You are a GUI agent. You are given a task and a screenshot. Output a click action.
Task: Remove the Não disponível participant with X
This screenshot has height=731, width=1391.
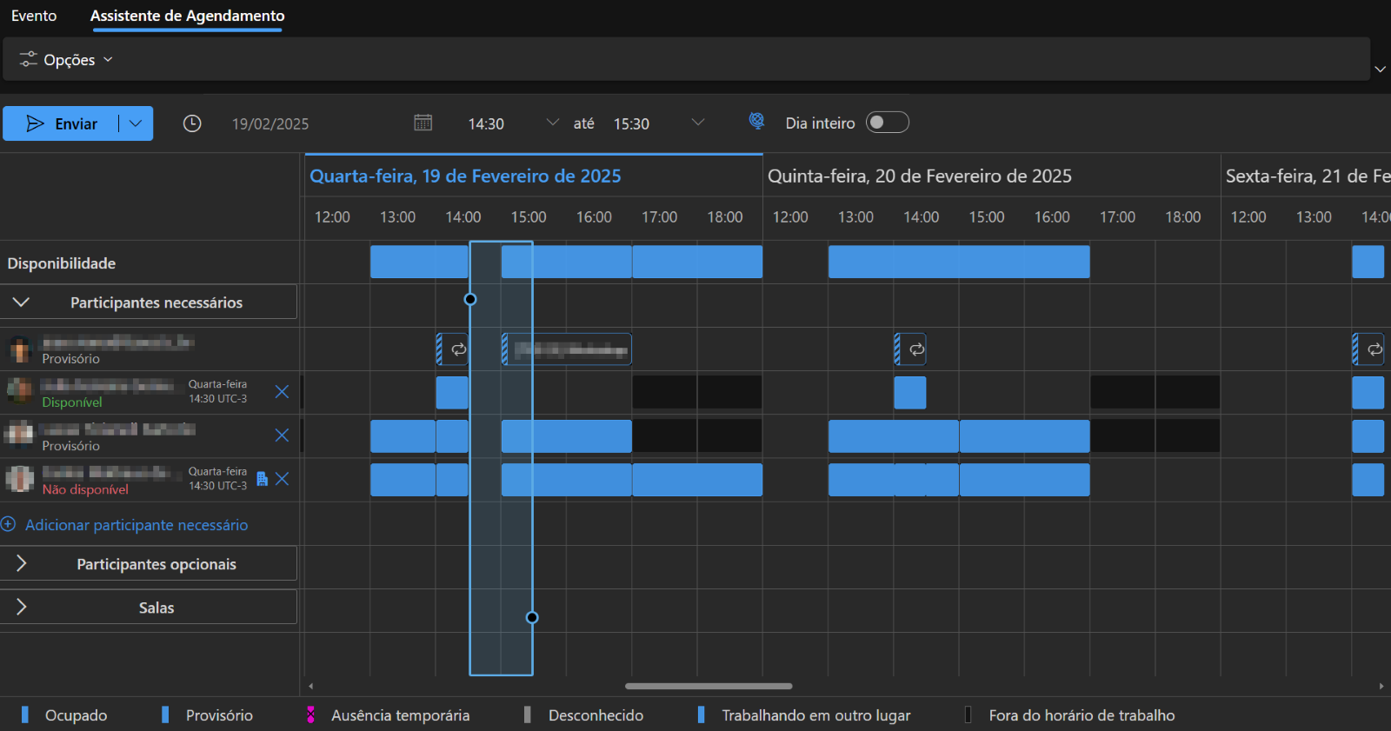tap(282, 479)
